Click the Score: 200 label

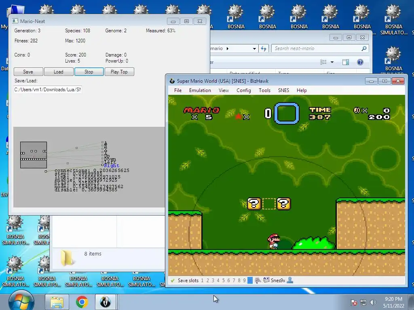click(x=76, y=55)
